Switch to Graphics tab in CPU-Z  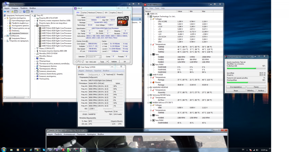coord(113,12)
